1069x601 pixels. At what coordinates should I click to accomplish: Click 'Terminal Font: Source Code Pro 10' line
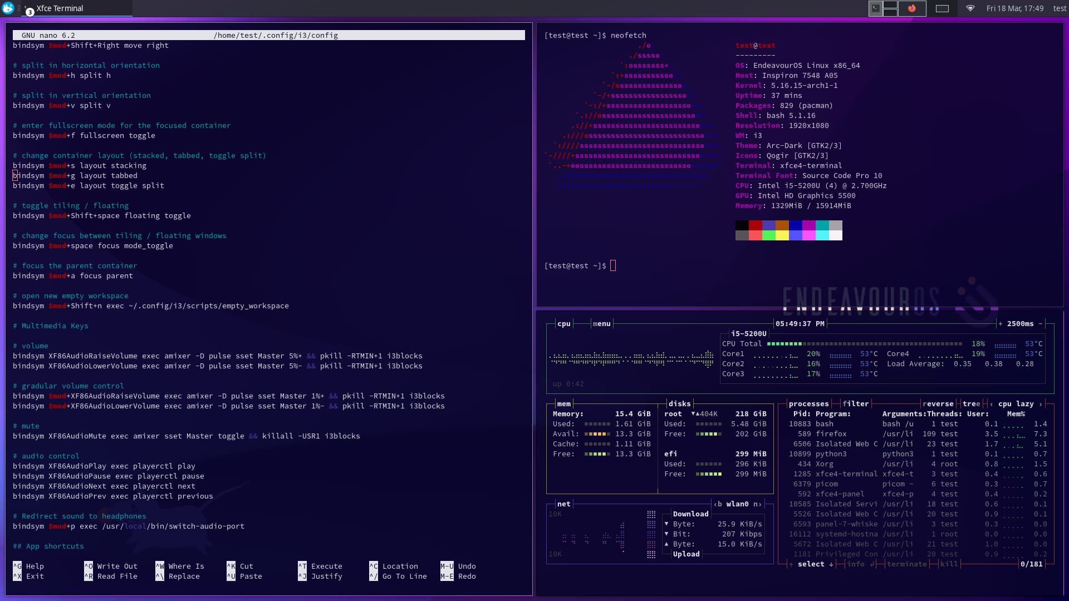click(x=808, y=176)
